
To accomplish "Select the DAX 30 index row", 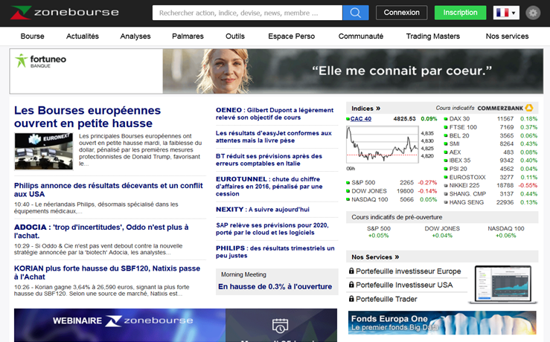I will [490, 119].
